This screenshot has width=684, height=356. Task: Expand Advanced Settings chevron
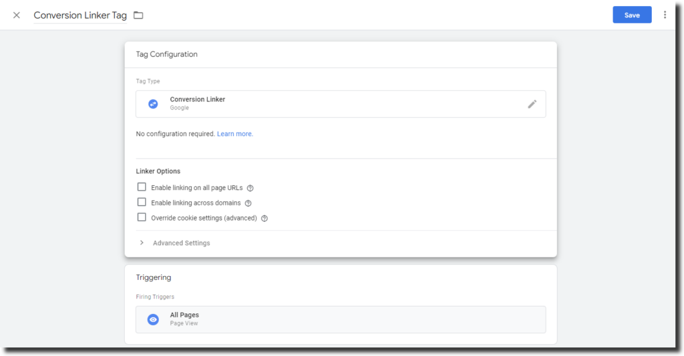(142, 243)
